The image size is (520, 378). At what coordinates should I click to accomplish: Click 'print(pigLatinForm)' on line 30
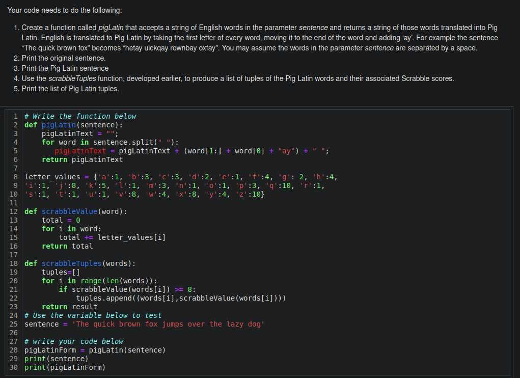tap(65, 367)
